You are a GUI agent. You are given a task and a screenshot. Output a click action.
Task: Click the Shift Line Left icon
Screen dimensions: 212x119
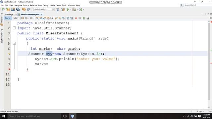coord(68,18)
